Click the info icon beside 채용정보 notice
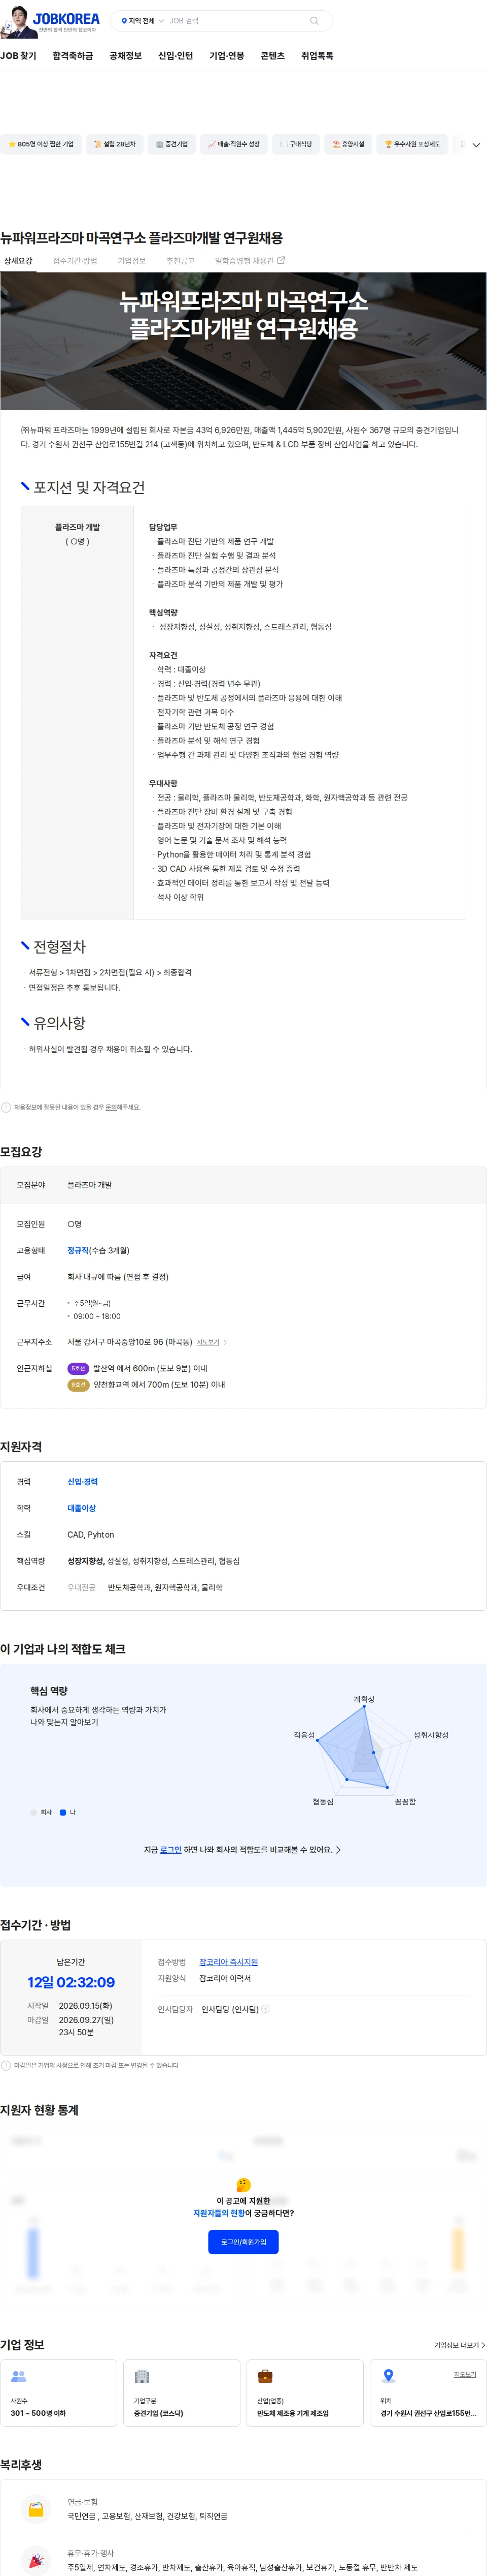 click(6, 1107)
